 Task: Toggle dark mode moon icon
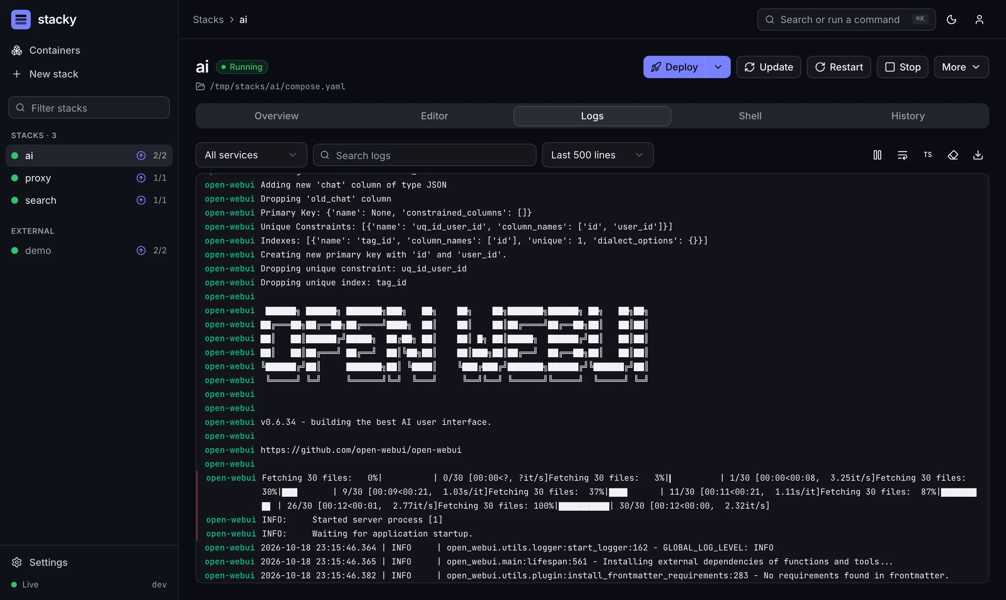point(952,20)
